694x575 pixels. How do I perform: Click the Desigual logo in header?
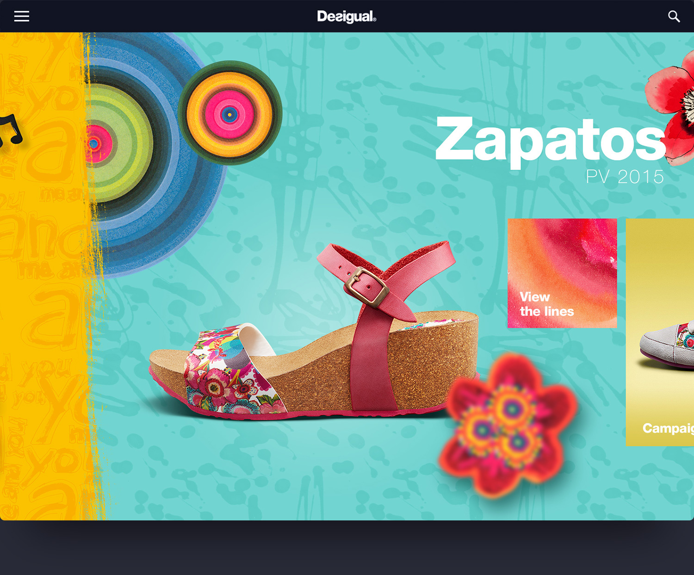347,17
